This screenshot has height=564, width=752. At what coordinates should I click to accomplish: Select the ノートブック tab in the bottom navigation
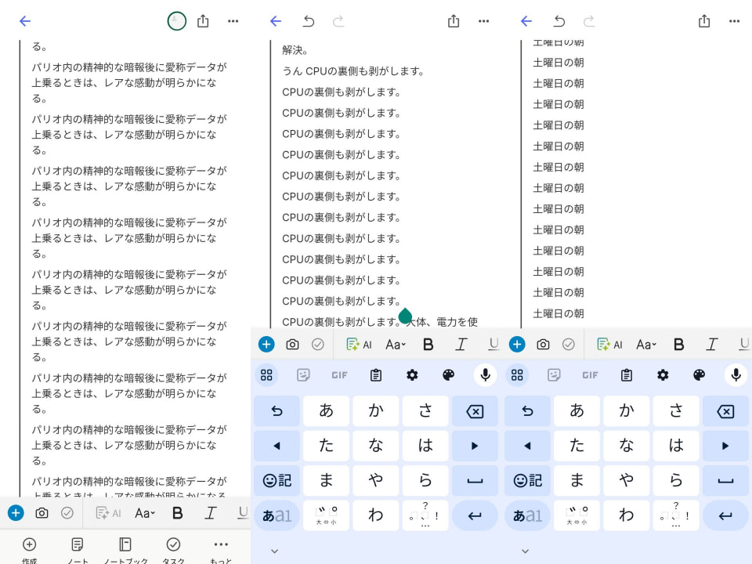click(125, 551)
